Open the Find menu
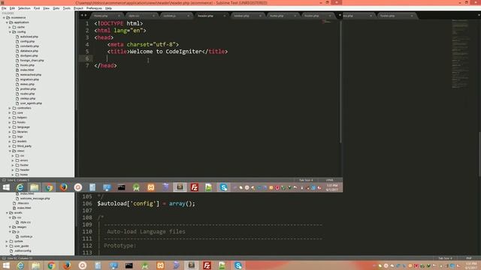The width and height of the screenshot is (481, 270). [37, 8]
